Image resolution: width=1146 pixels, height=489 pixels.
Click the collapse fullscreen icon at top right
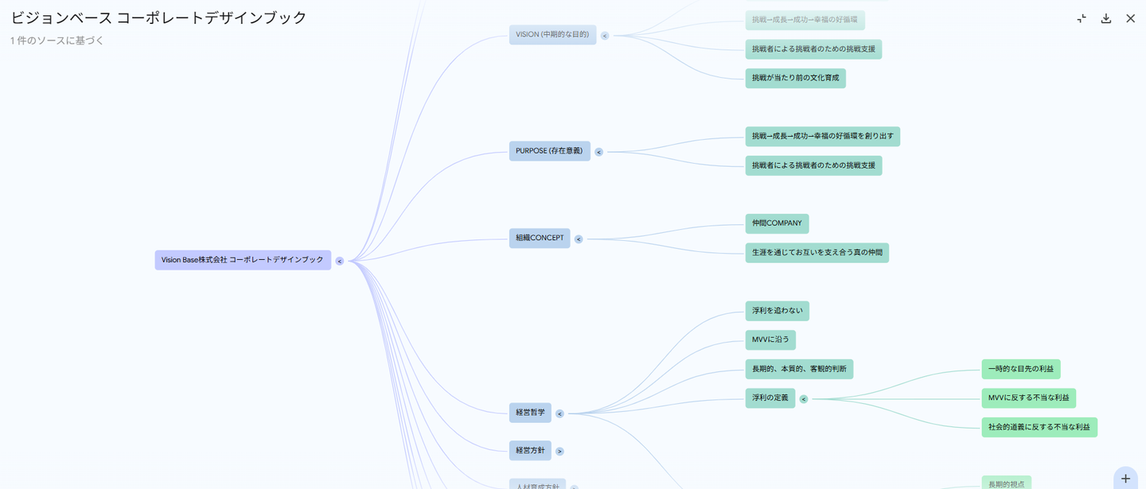[1082, 18]
